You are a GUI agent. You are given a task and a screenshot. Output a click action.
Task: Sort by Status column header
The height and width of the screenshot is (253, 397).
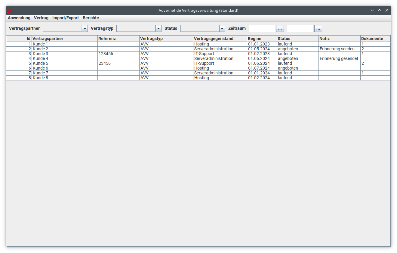click(x=298, y=39)
